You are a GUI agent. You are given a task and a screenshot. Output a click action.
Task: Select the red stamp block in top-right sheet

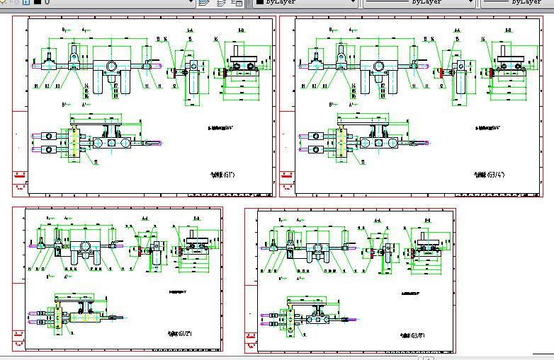(287, 175)
